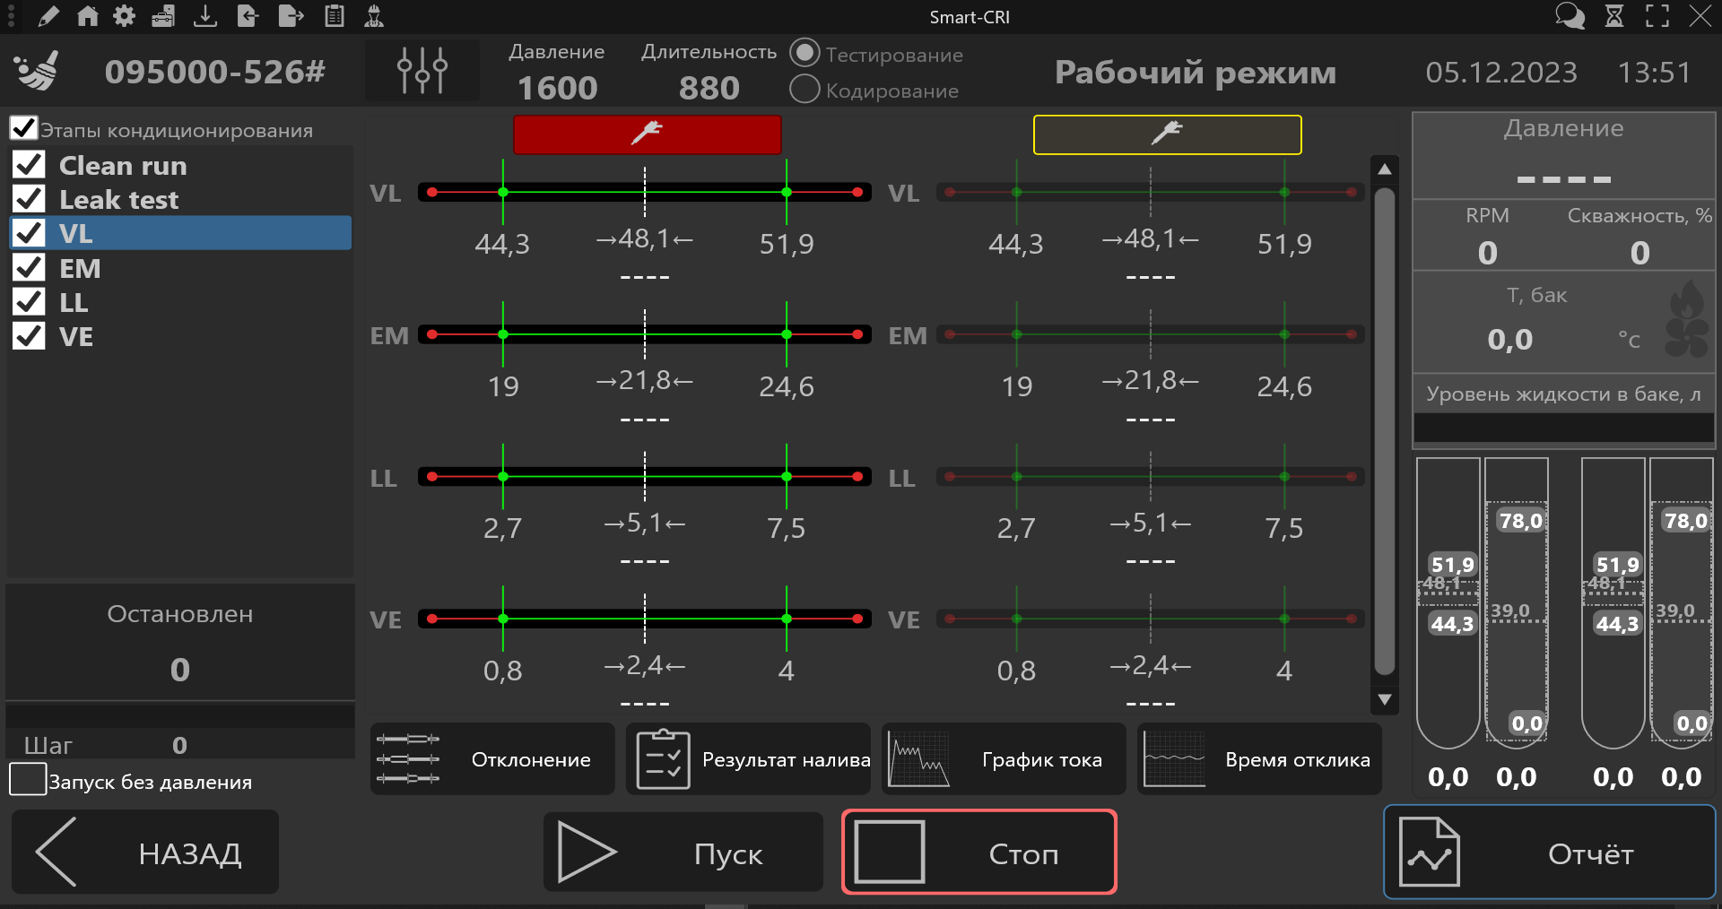
Task: Select the Тестирование radio button
Action: (x=804, y=53)
